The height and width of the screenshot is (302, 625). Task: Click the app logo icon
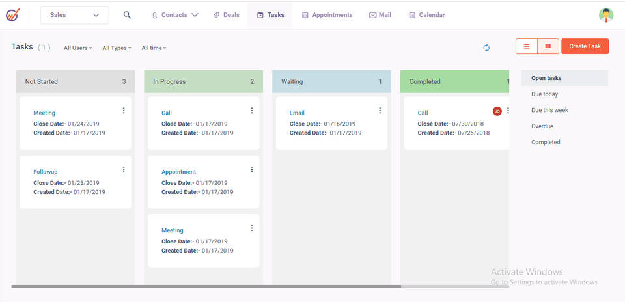[x=13, y=15]
